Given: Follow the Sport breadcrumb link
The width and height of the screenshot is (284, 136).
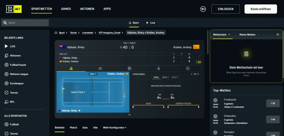Looking at the screenshot, I should click(62, 33).
